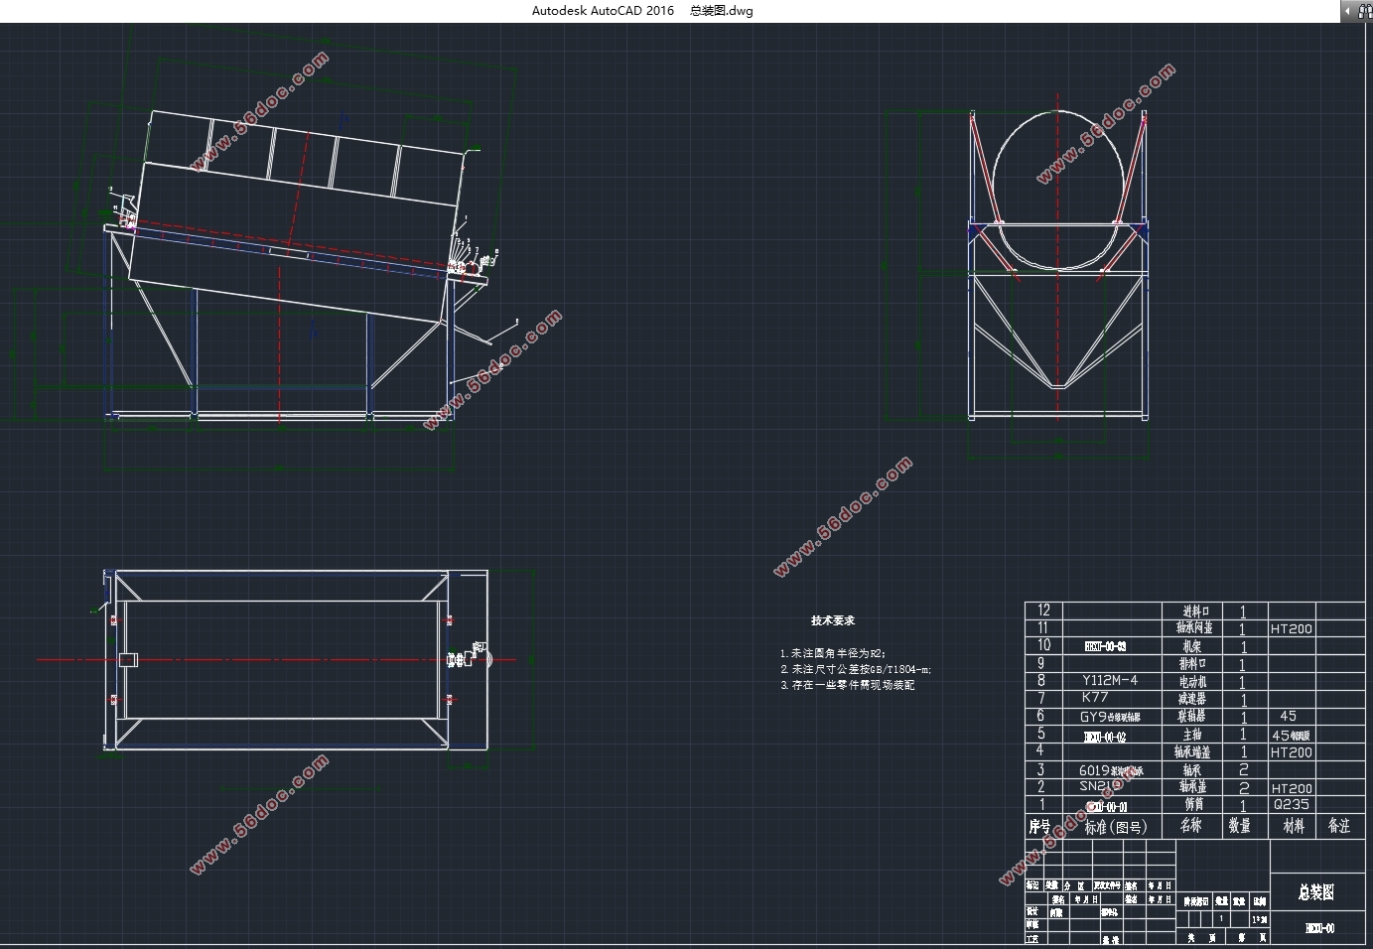Image resolution: width=1373 pixels, height=949 pixels.
Task: Click the 轴承端盖 name cell
Action: 1193,752
